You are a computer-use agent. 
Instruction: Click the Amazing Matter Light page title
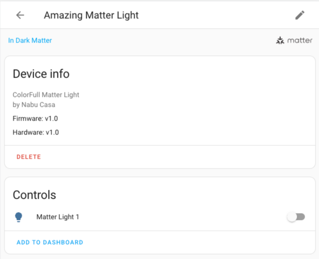pos(91,15)
